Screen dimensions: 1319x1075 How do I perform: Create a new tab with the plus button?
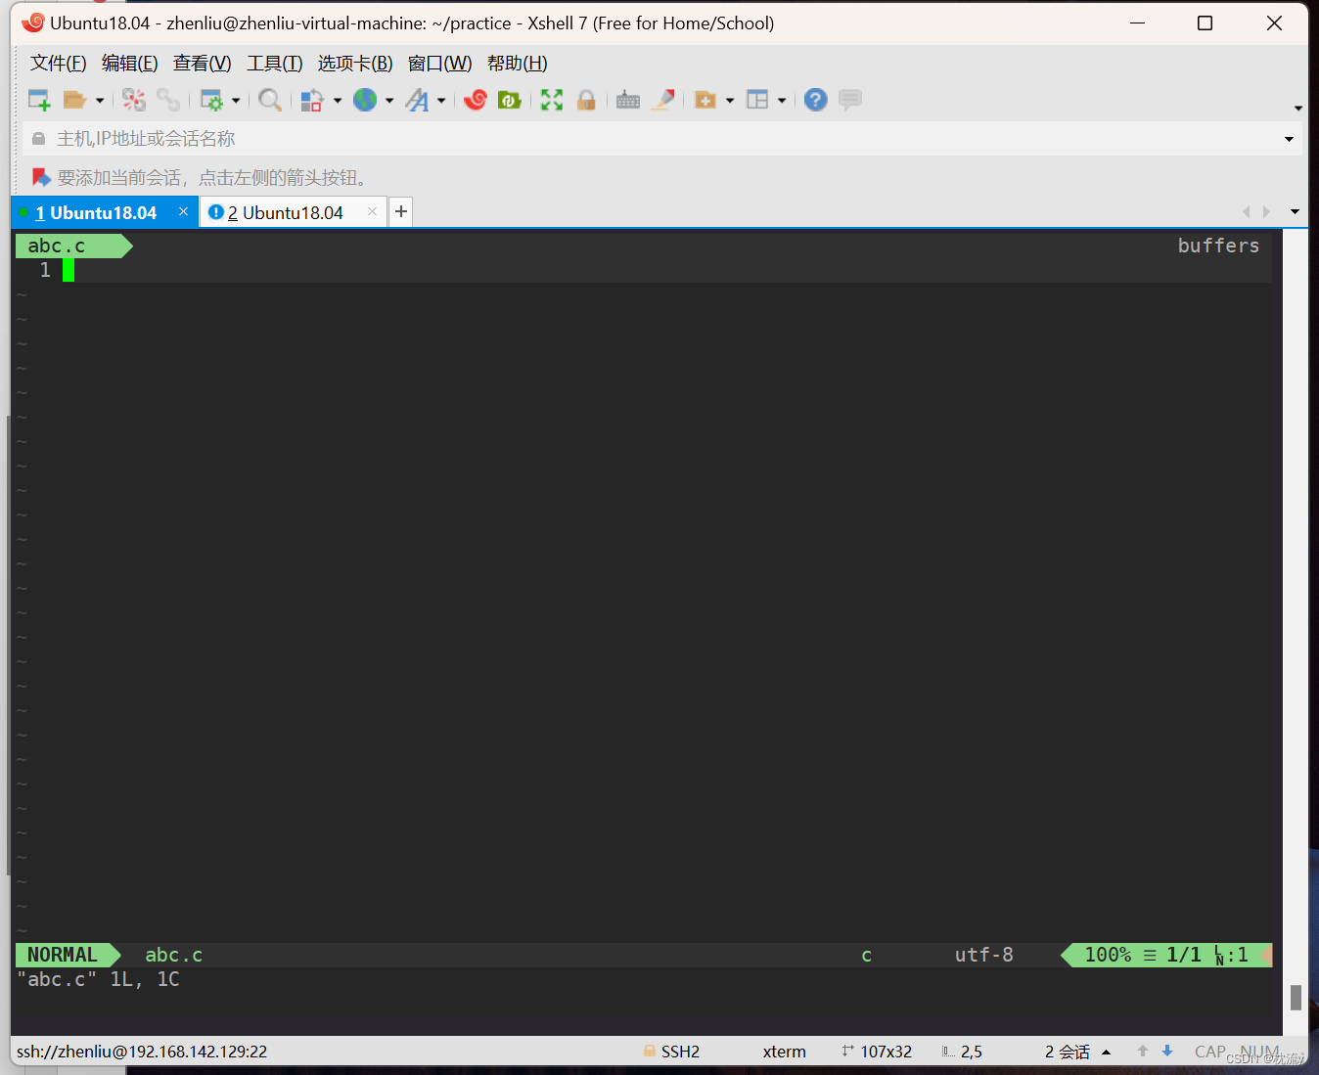click(x=400, y=210)
